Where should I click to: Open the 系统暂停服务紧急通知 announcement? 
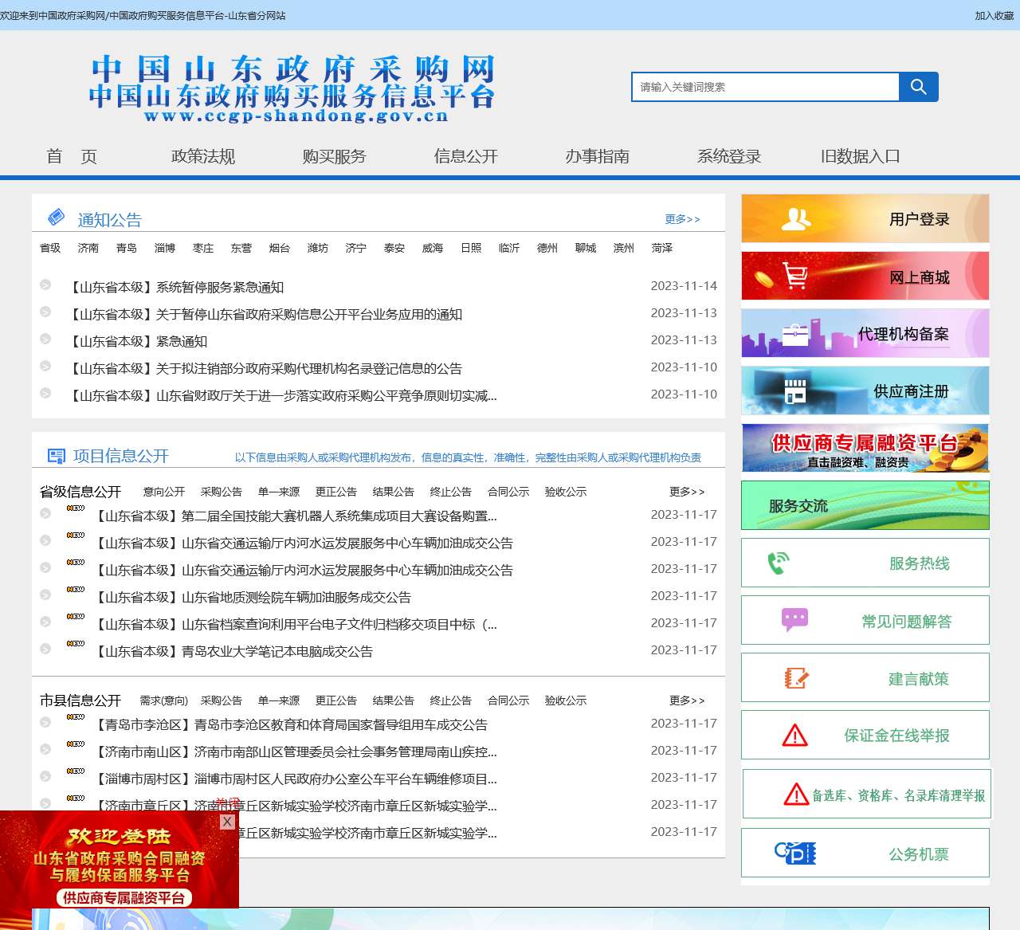pos(178,287)
